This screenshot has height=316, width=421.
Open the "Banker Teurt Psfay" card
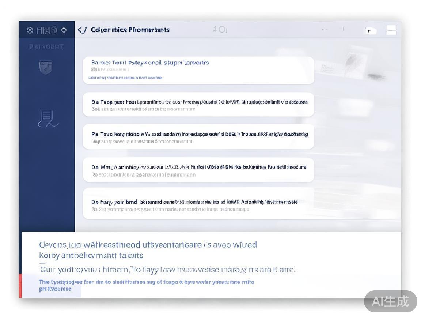click(x=198, y=70)
